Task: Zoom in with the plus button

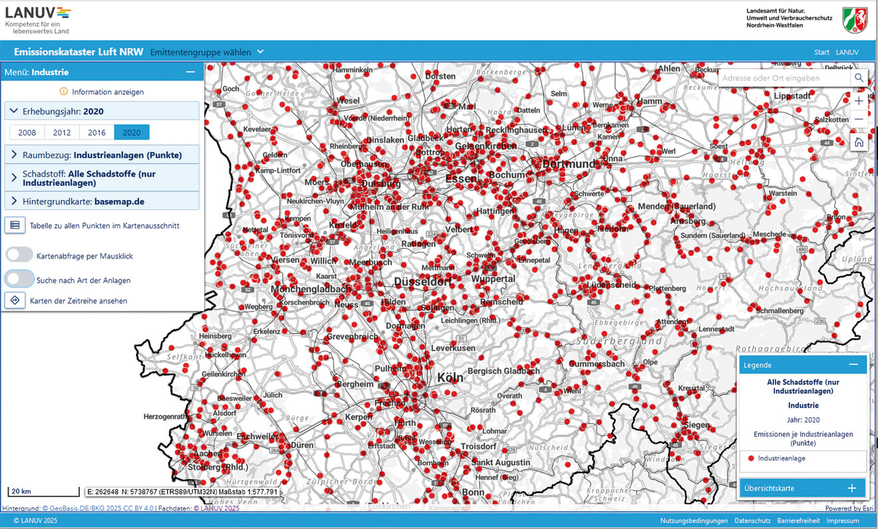Action: [x=859, y=101]
